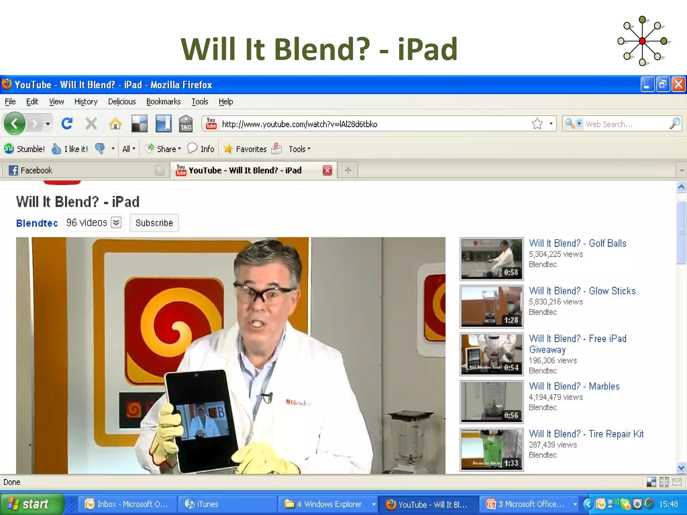This screenshot has width=687, height=515.
Task: Open Will It Blend? - Golf Balls link
Action: 578,243
